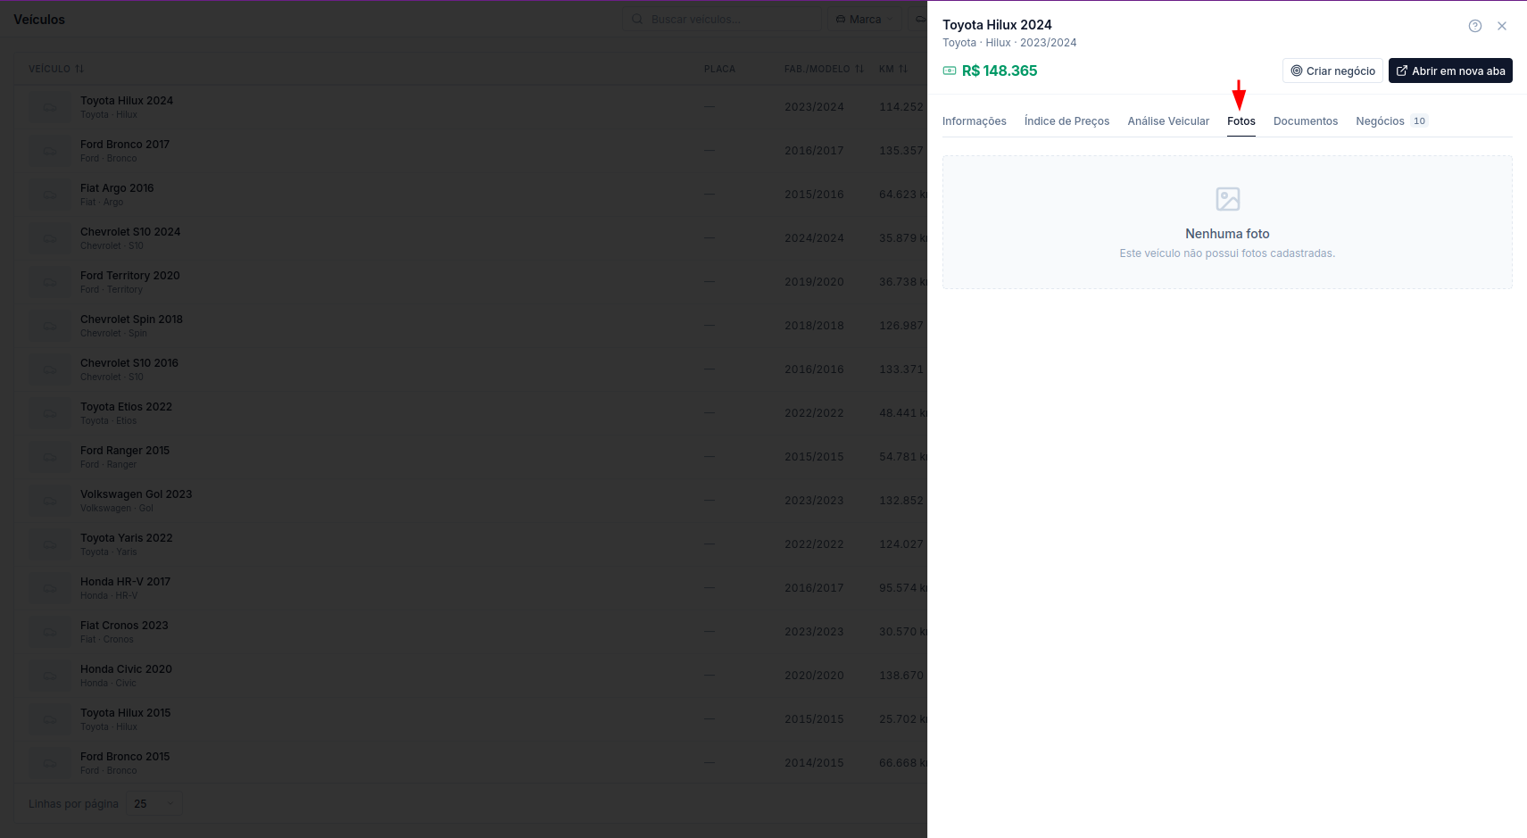Viewport: 1527px width, 838px height.
Task: Switch to the Negócios tab
Action: point(1391,121)
